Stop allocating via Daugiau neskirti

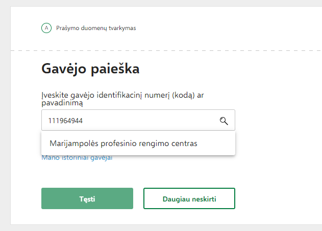(189, 198)
